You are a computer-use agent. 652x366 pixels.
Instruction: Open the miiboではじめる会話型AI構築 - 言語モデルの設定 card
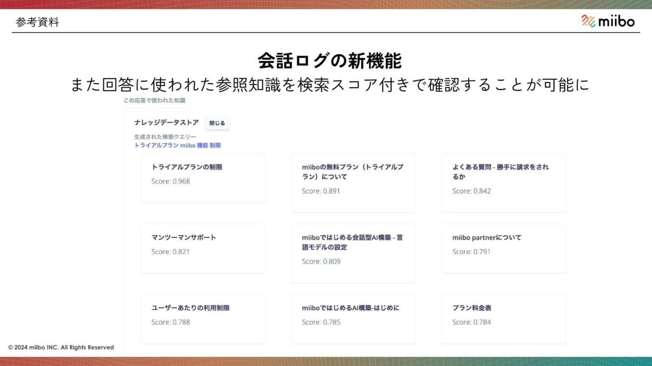(x=353, y=253)
